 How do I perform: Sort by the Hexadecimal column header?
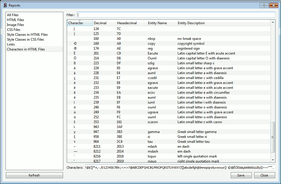click(131, 23)
